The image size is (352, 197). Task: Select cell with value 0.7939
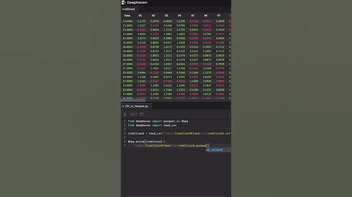220,64
